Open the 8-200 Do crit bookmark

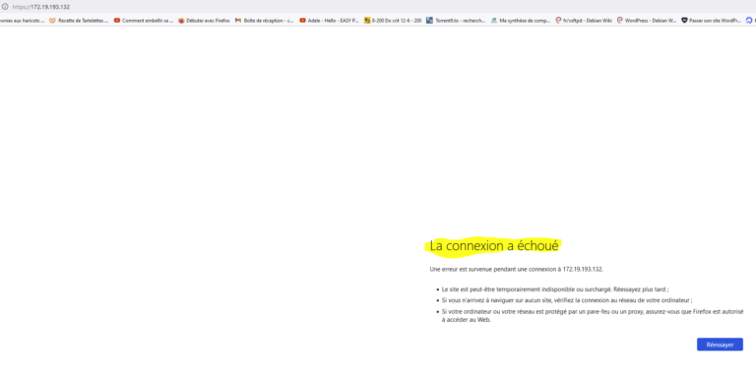click(393, 21)
